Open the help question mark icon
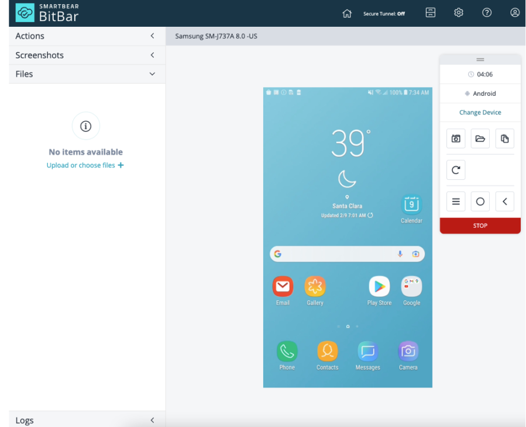 click(x=487, y=13)
